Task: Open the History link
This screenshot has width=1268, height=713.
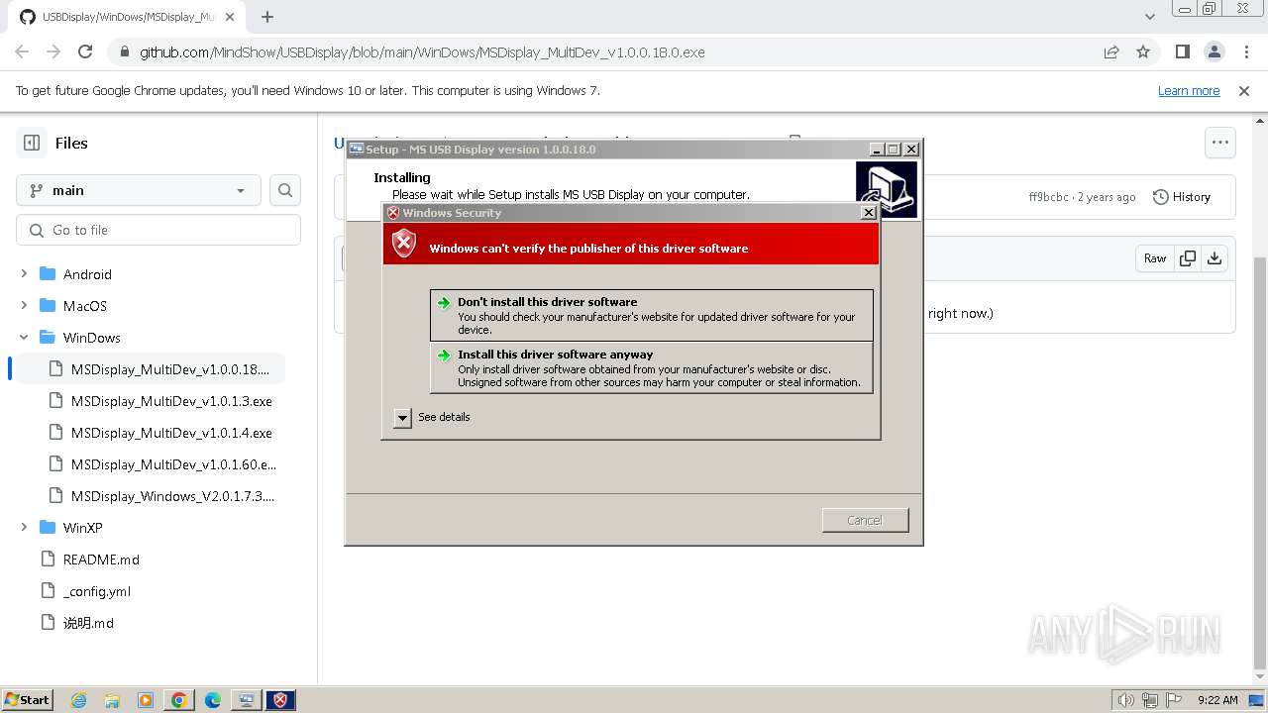Action: (x=1182, y=197)
